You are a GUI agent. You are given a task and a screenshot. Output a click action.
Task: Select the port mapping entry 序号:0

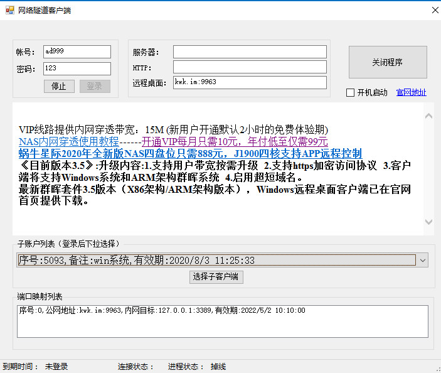click(162, 310)
